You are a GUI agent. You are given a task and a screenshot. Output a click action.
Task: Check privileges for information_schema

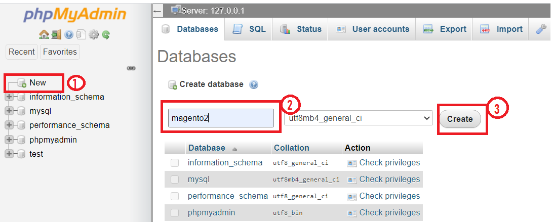click(x=390, y=162)
